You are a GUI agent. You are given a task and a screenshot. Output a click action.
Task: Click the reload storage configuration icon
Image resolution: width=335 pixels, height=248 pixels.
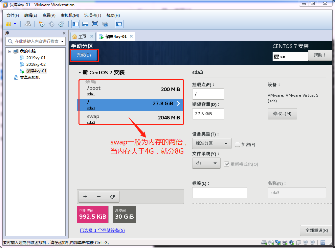pyautogui.click(x=112, y=197)
